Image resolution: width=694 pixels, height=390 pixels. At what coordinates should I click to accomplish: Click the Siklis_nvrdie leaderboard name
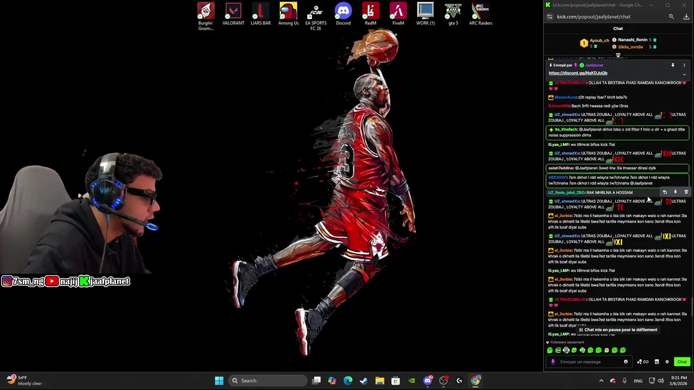tap(631, 47)
